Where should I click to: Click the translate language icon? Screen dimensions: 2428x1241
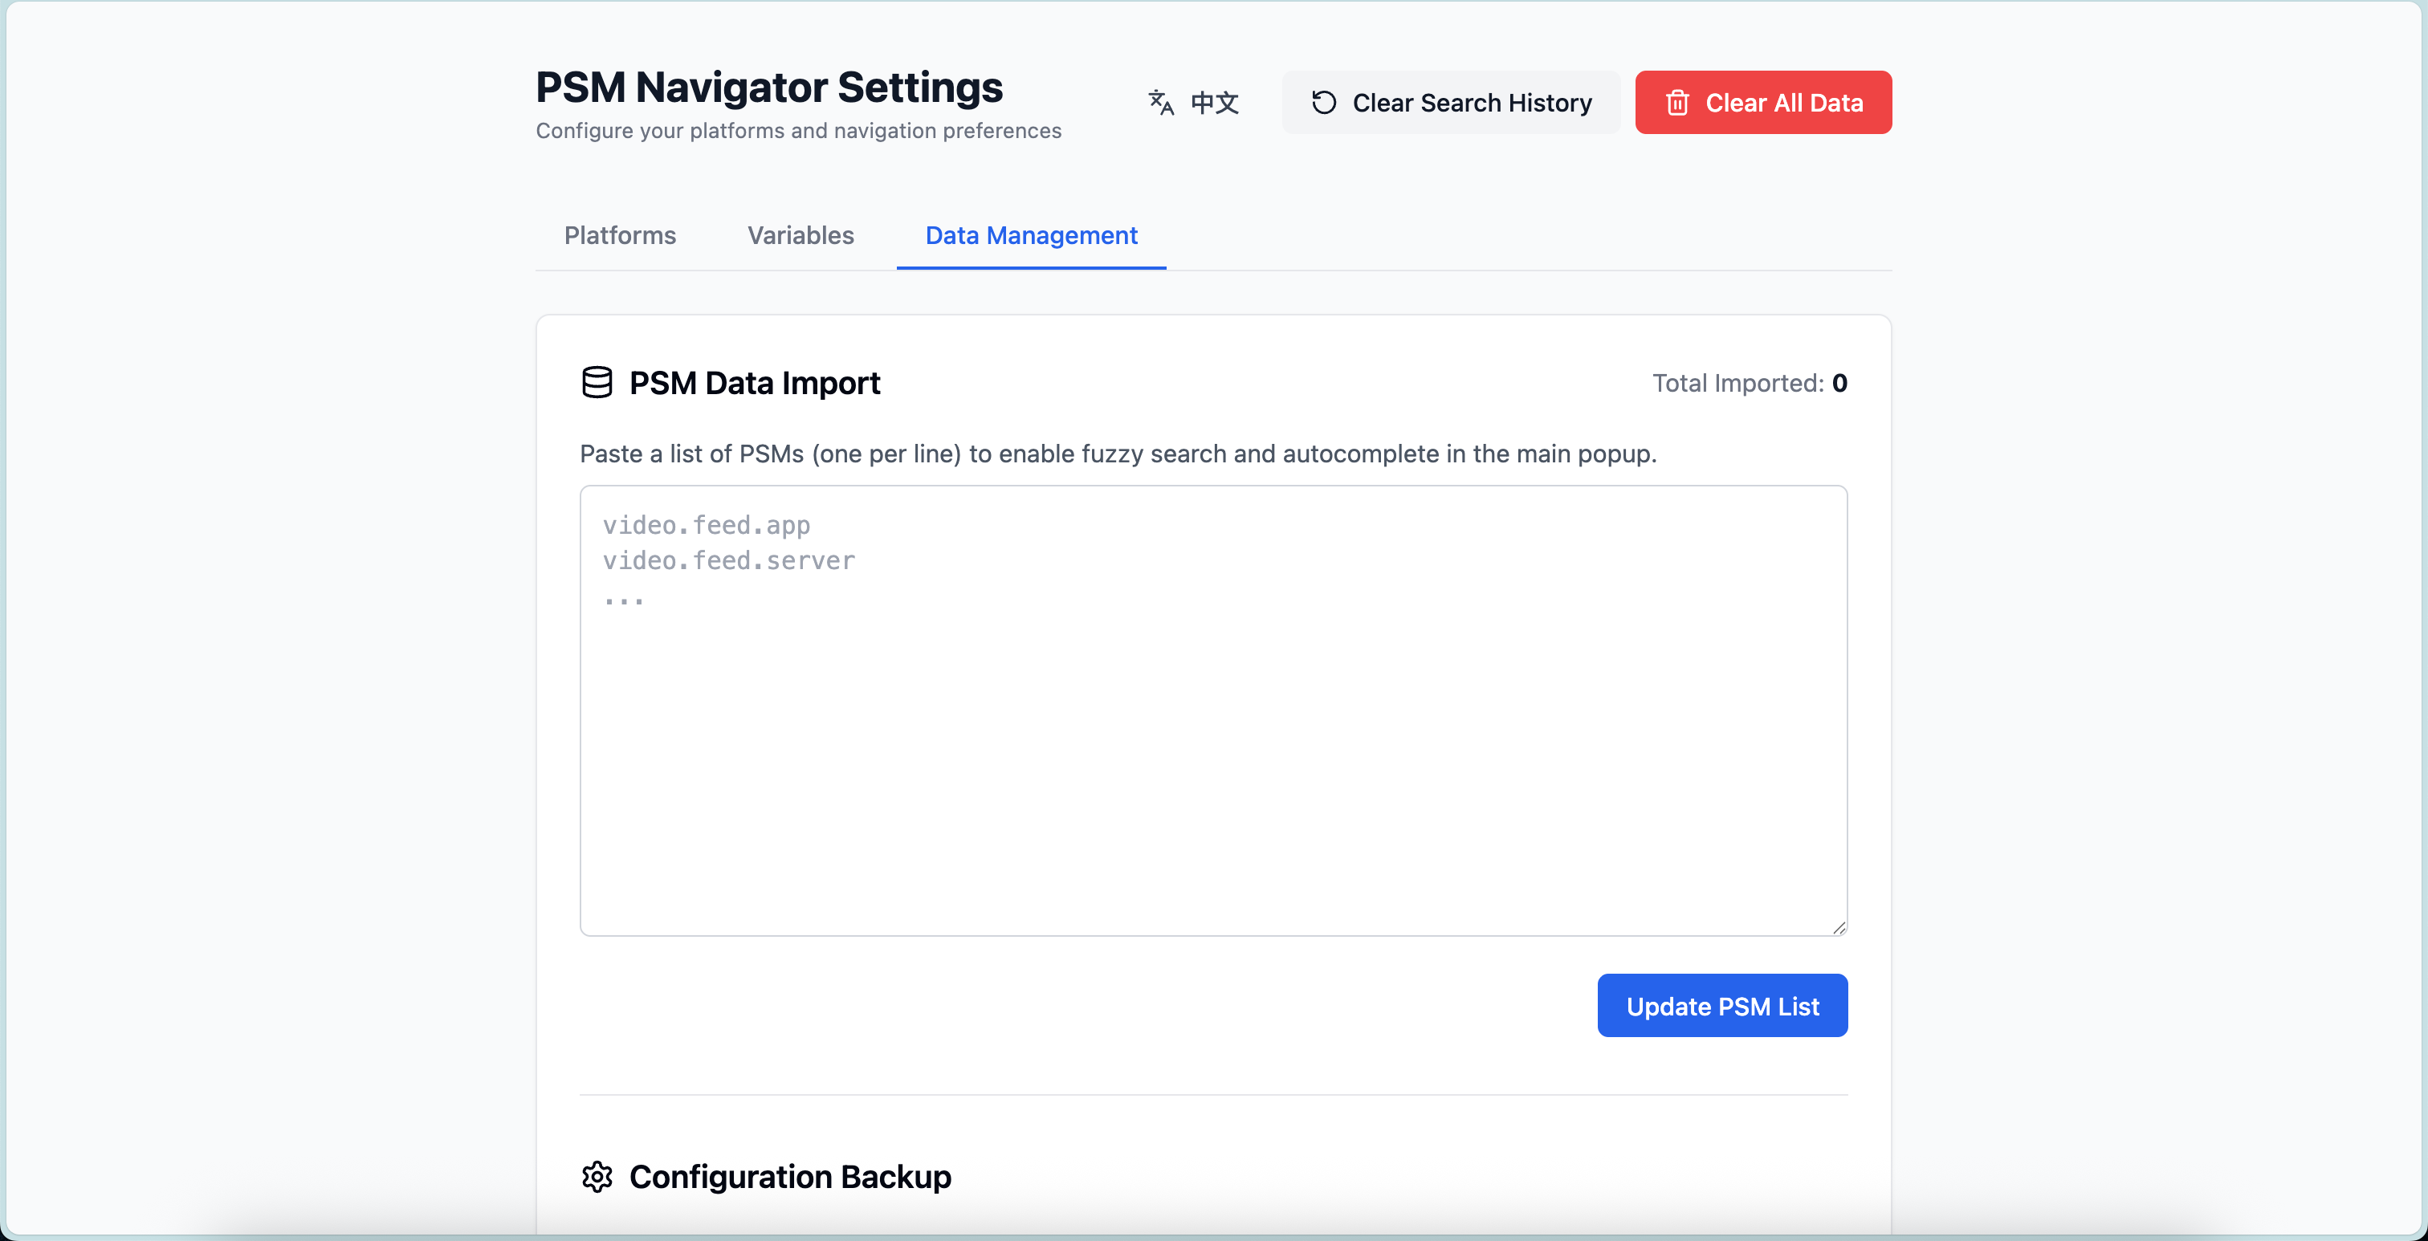coord(1160,103)
